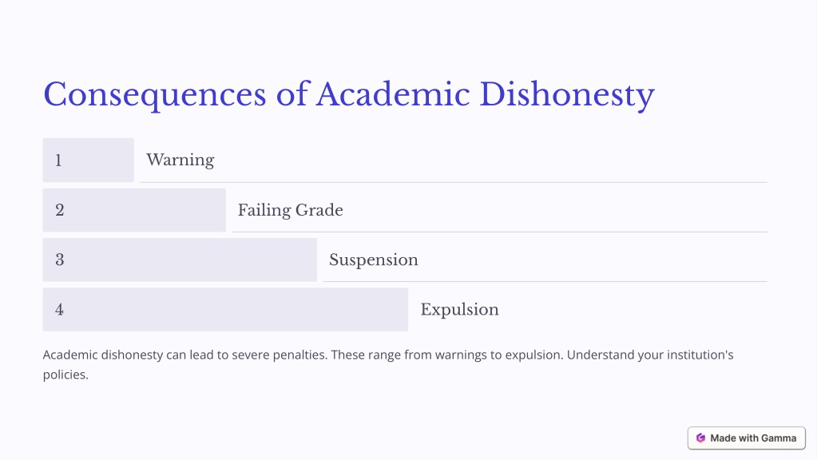Click the word Dishonesty in the heading

point(567,95)
